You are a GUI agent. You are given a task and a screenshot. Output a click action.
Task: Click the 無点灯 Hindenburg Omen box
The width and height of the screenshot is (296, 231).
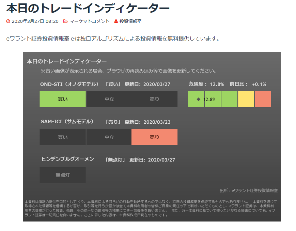(x=63, y=175)
